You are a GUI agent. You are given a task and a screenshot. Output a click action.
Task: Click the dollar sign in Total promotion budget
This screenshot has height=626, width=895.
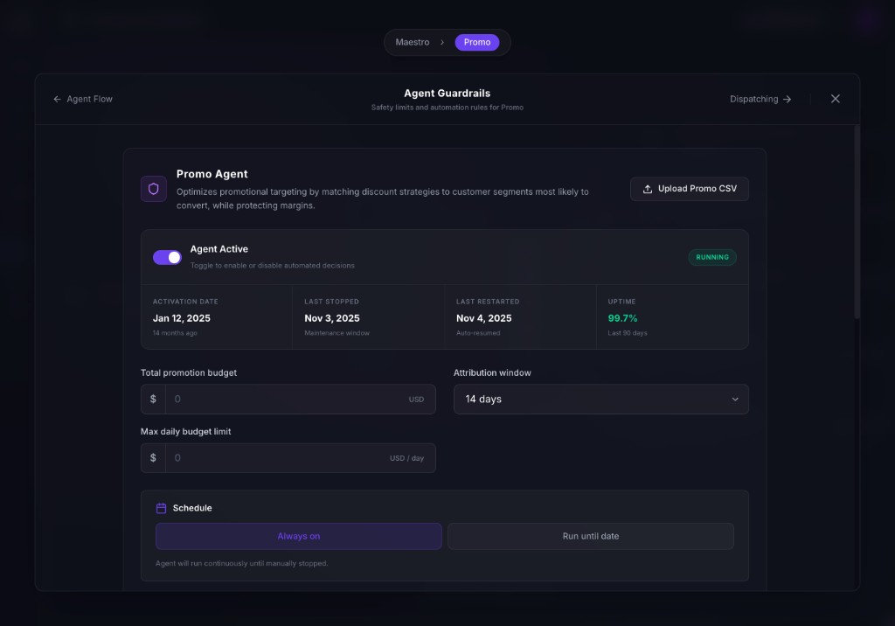(x=153, y=399)
